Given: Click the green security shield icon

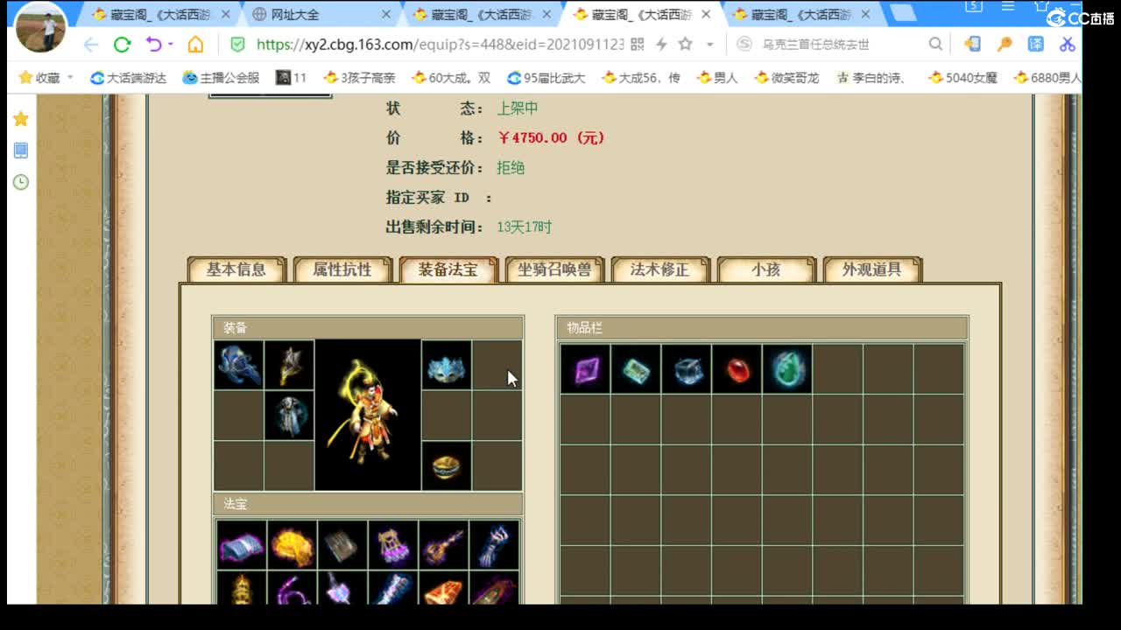Looking at the screenshot, I should pyautogui.click(x=237, y=45).
